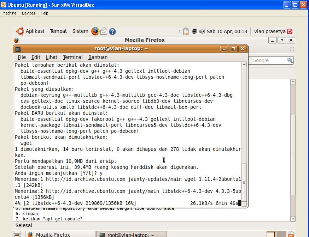Image resolution: width=309 pixels, height=237 pixels.
Task: Click the Google search field in Firefox
Action: (x=269, y=60)
